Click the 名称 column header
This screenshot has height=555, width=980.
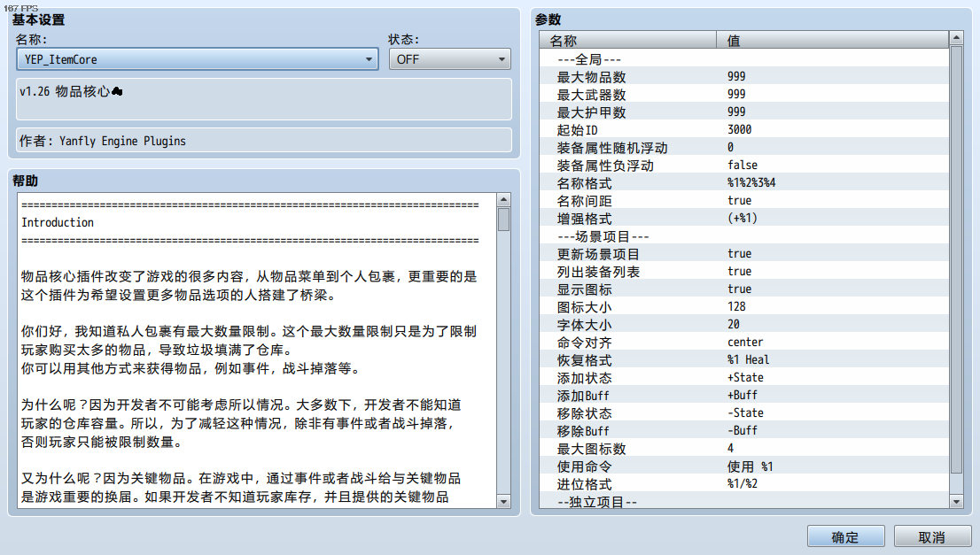(x=628, y=41)
